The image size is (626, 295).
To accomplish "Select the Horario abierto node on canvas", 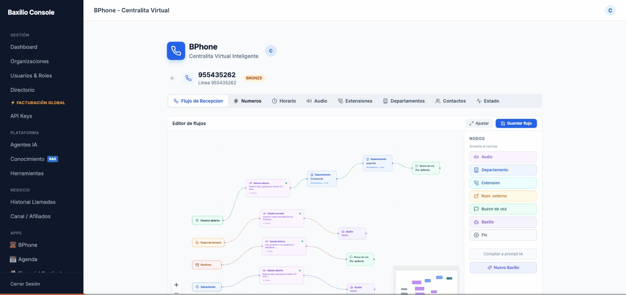I will (208, 220).
